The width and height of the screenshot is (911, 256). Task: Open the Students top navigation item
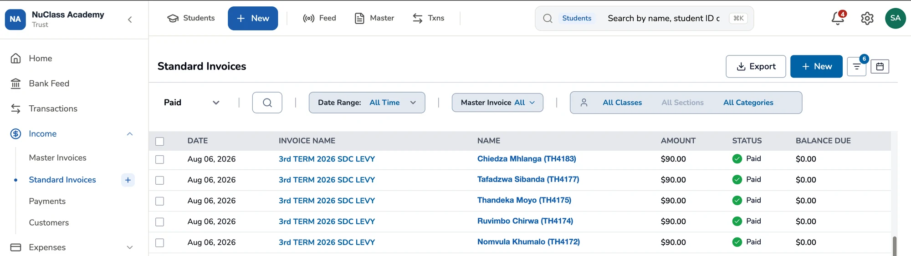pos(191,18)
